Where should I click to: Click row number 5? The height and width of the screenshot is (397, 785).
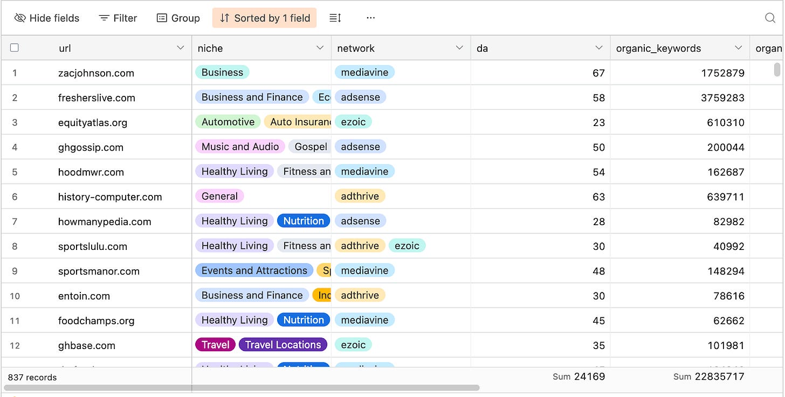pos(15,172)
